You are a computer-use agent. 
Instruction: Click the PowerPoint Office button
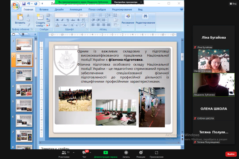pos(16,5)
